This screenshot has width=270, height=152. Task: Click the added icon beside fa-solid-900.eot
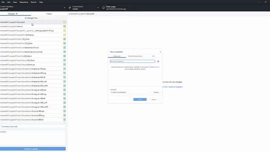65,111
